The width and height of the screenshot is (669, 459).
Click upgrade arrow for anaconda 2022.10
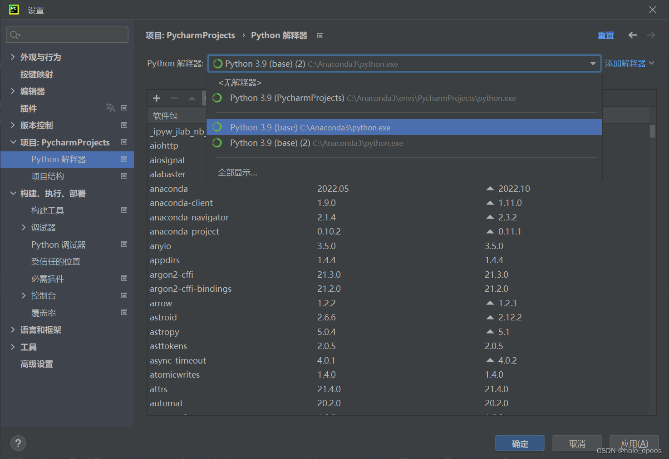[490, 188]
